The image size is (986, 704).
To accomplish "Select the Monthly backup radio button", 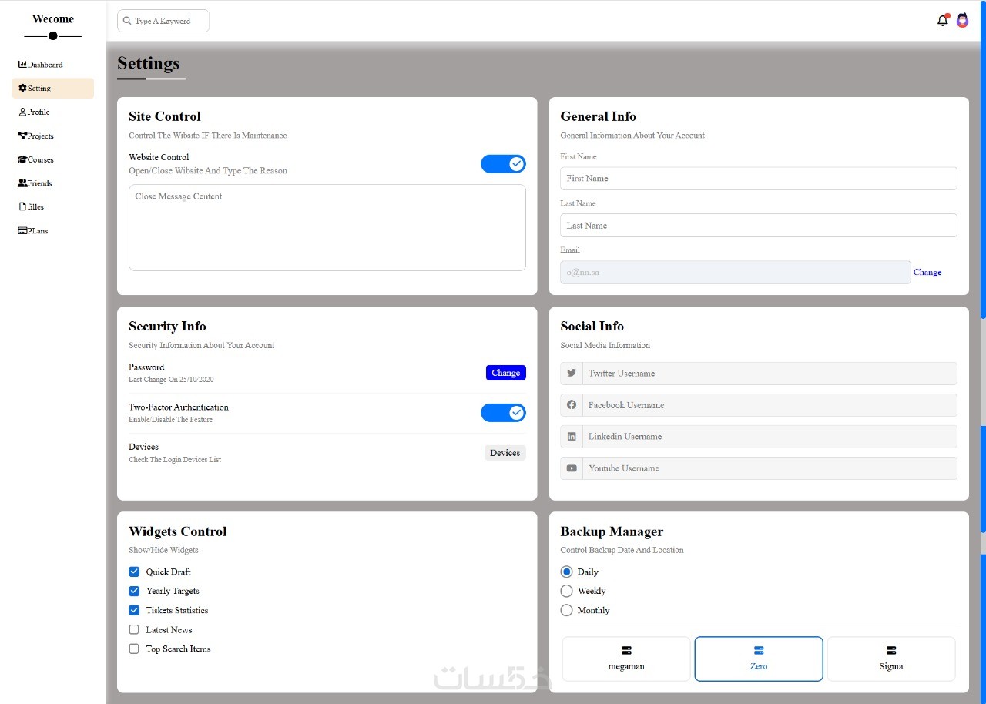I will pos(567,610).
